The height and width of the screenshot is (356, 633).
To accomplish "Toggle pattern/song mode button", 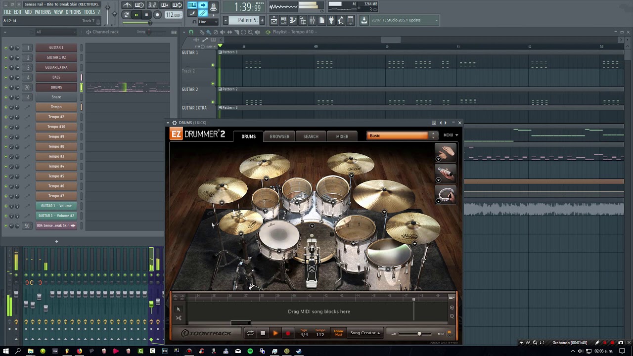I will click(x=126, y=15).
